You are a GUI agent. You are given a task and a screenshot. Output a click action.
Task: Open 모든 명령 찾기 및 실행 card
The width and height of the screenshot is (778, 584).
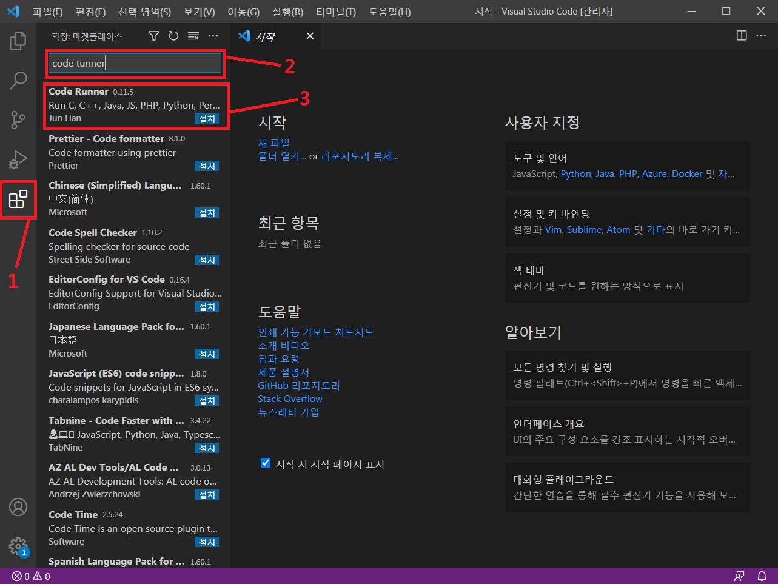coord(628,375)
